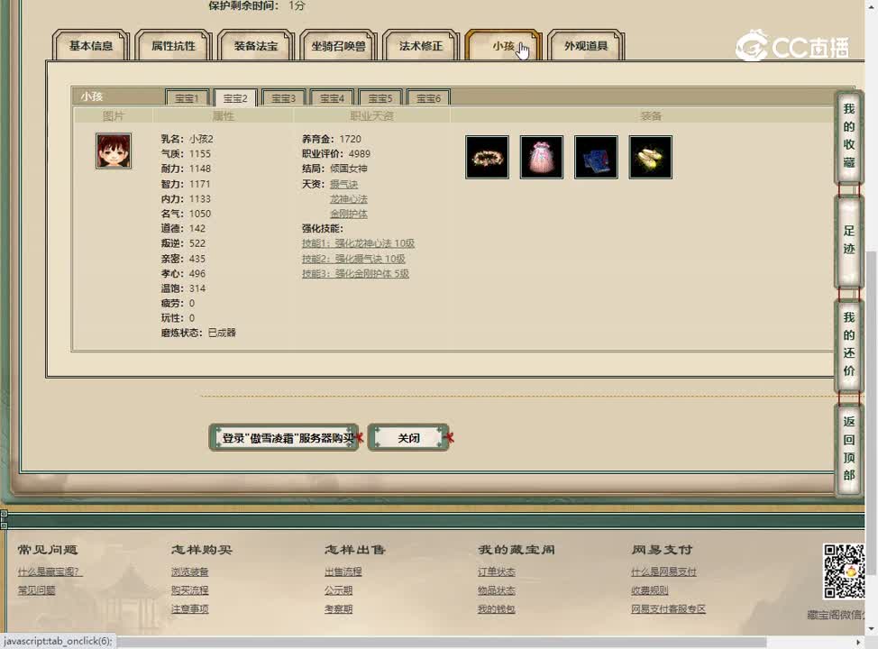Open the 浏览装备 footer link
The width and height of the screenshot is (878, 649).
tap(190, 571)
